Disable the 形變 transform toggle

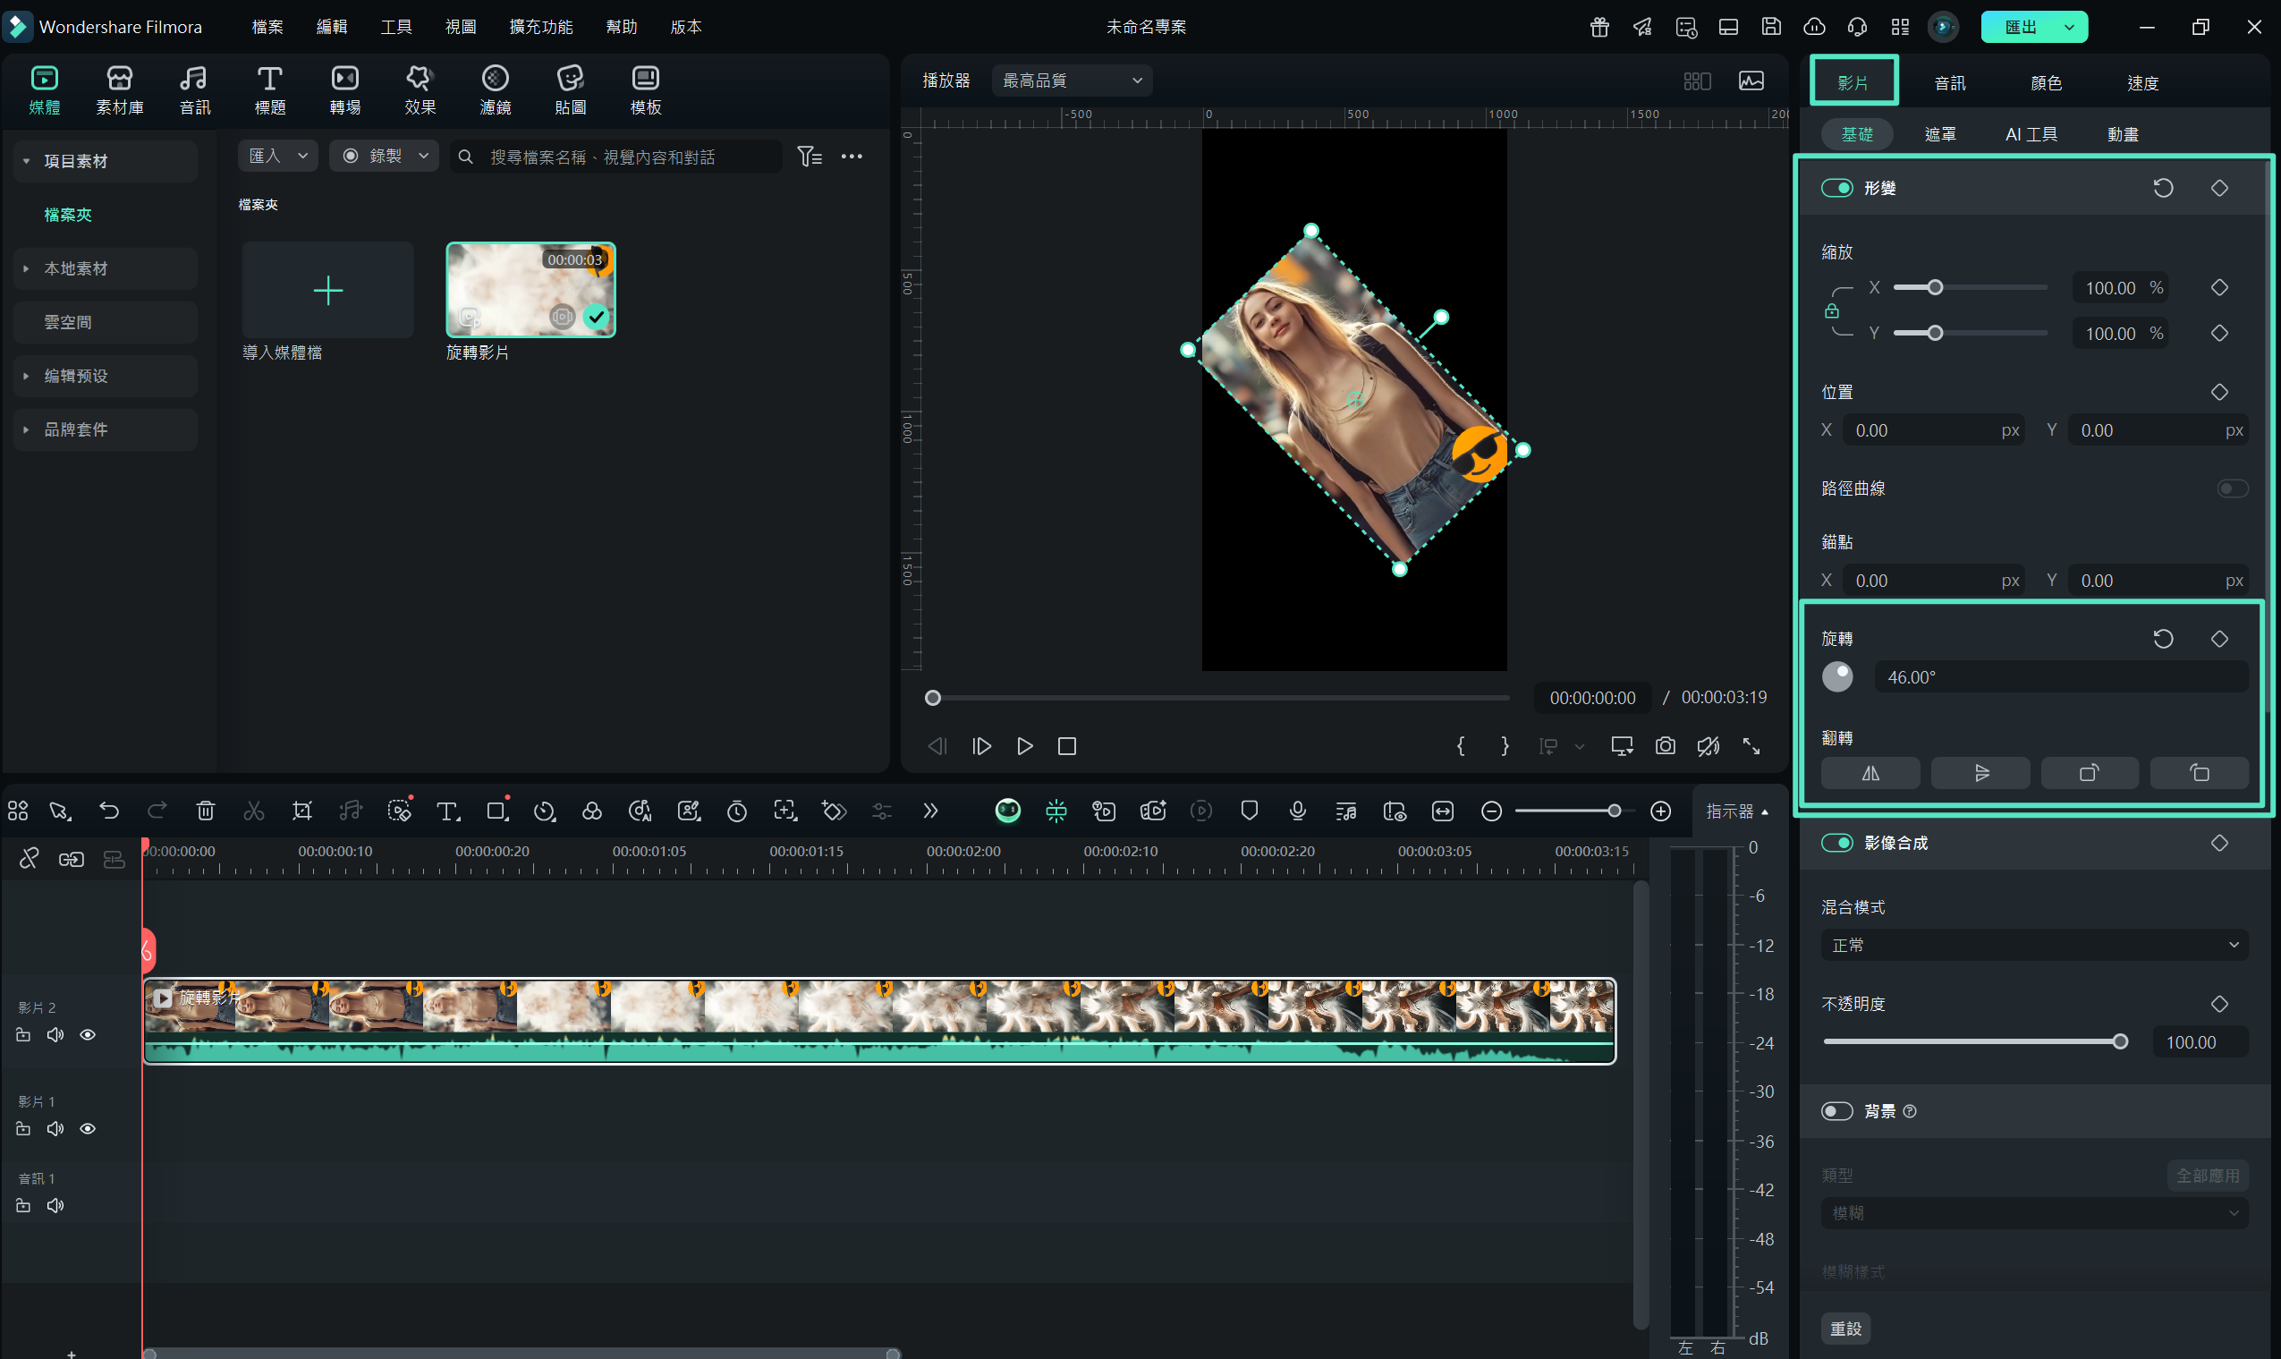1836,188
